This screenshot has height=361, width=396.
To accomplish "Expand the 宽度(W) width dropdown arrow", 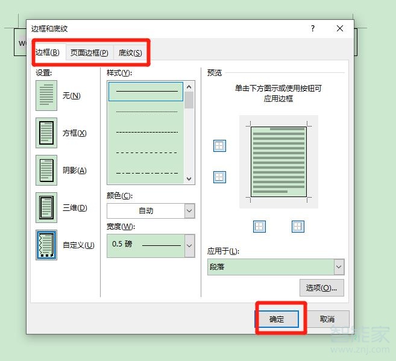I will click(189, 246).
